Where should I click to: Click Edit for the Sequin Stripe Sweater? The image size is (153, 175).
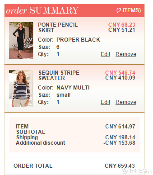tap(105, 102)
